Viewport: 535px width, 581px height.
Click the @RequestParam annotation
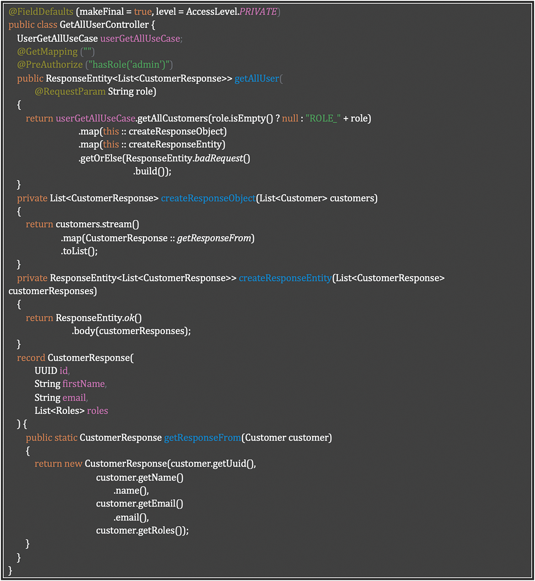pyautogui.click(x=70, y=92)
